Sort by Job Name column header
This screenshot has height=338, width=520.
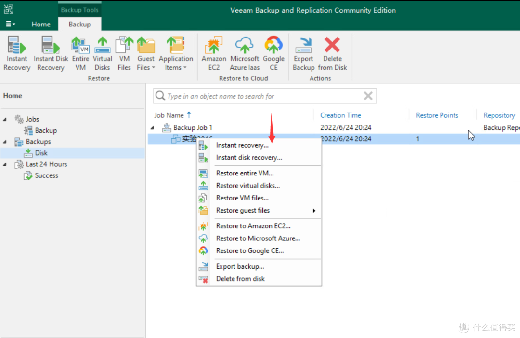(169, 115)
